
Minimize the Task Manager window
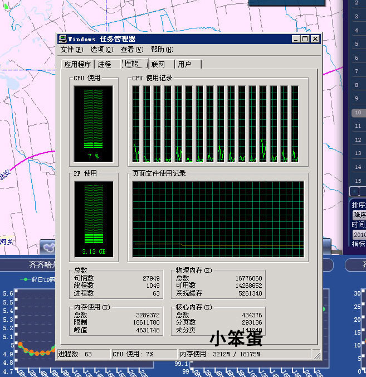pyautogui.click(x=296, y=39)
